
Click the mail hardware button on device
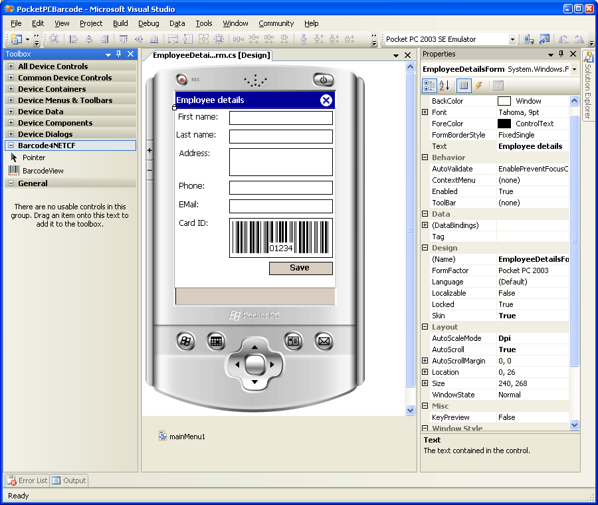pyautogui.click(x=324, y=342)
